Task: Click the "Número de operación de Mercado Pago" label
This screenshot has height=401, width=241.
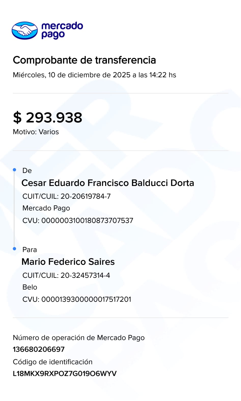Action: [79, 338]
